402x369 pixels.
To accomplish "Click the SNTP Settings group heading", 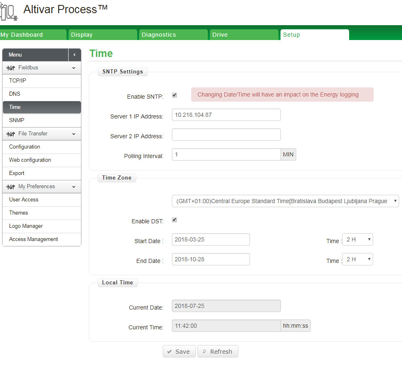I will click(x=123, y=72).
